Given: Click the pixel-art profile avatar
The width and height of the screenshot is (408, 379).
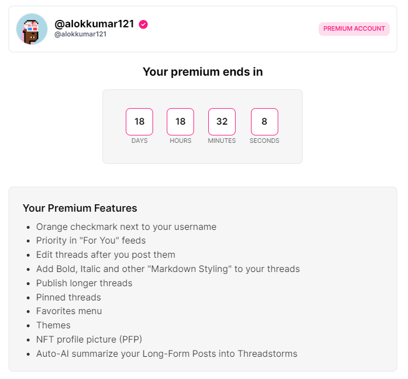Looking at the screenshot, I should [x=32, y=29].
